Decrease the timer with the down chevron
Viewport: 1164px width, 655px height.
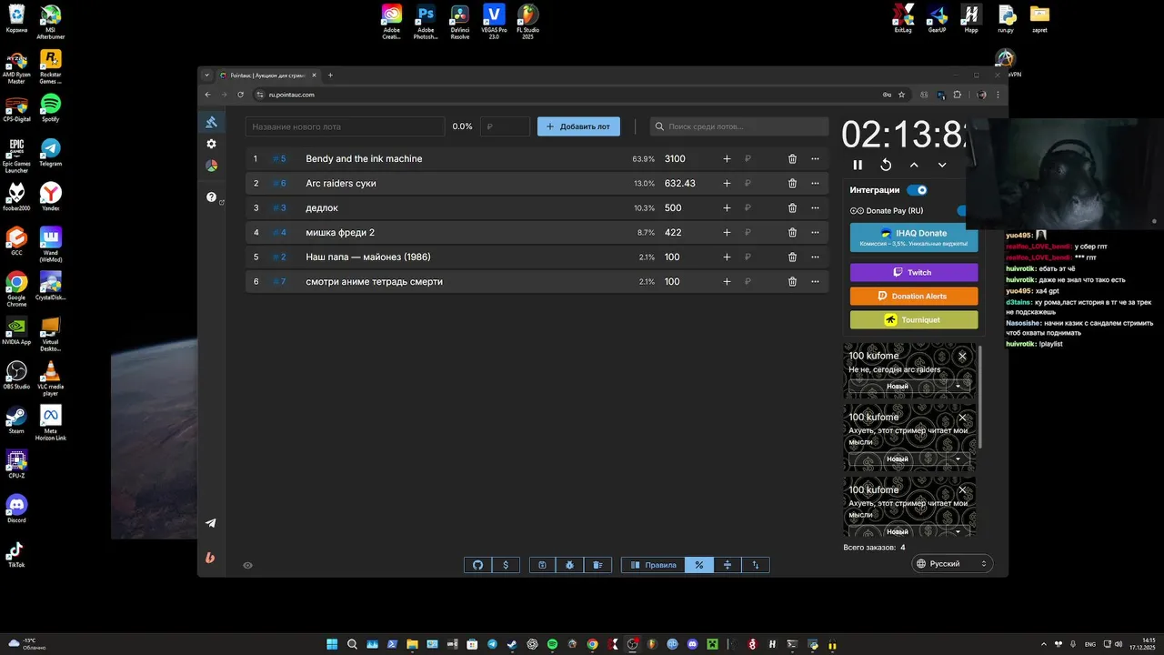(x=942, y=165)
